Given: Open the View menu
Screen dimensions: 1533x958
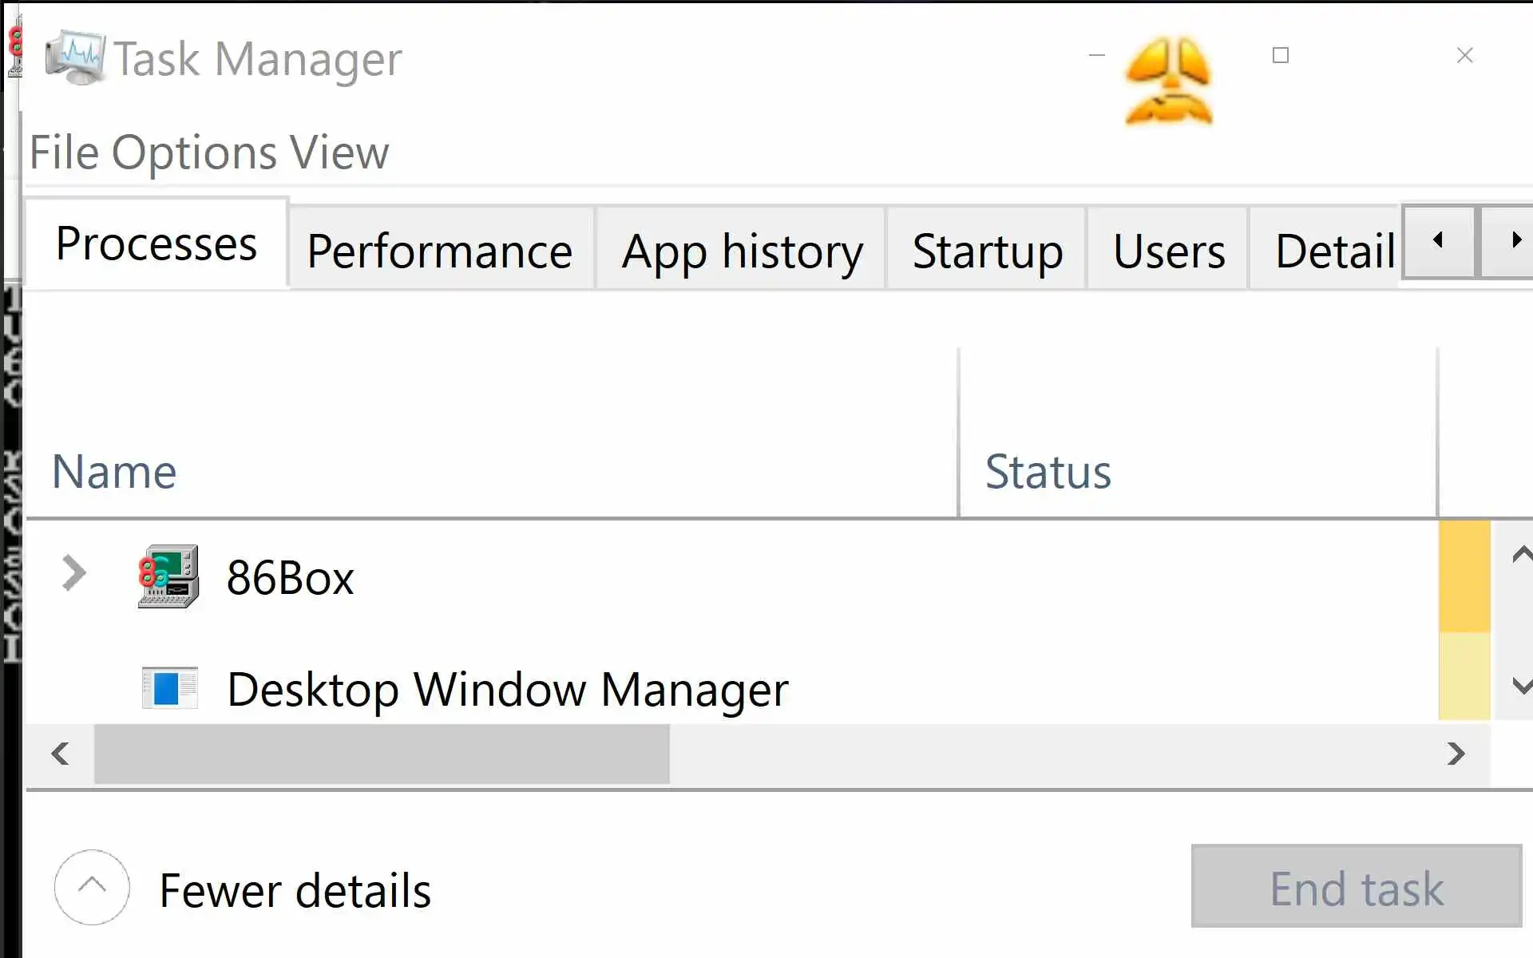Looking at the screenshot, I should [x=339, y=152].
